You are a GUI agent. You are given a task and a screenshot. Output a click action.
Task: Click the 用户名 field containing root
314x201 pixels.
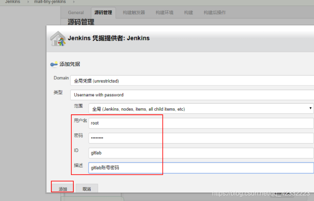click(x=201, y=123)
